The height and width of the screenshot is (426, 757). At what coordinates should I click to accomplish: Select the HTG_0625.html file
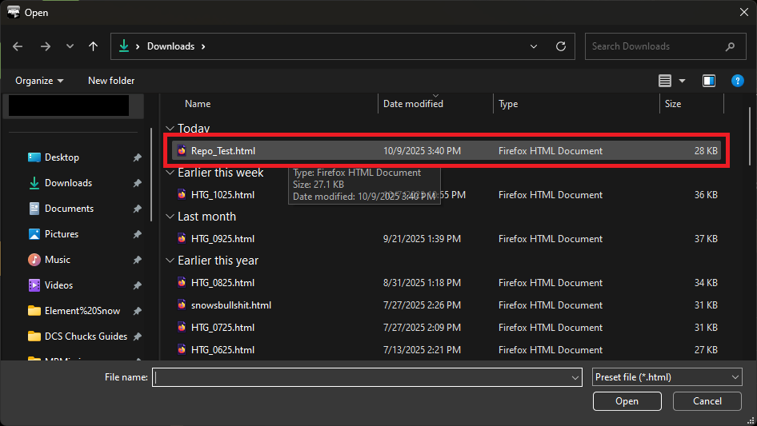tap(447, 350)
